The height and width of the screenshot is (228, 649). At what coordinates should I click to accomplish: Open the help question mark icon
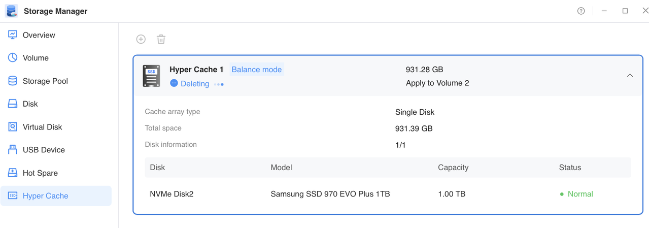581,11
